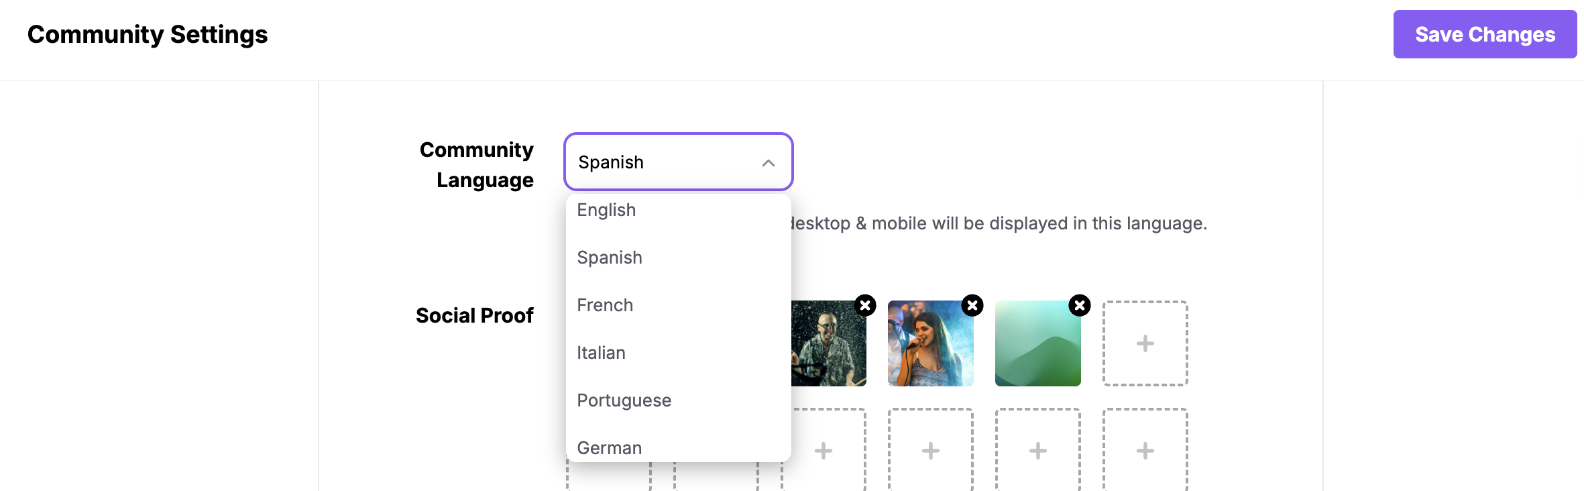Delete the singer photo using its X icon
The height and width of the screenshot is (491, 1584).
coord(972,306)
